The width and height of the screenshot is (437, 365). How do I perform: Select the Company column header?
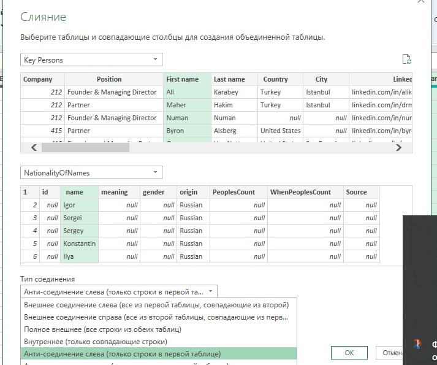[43, 79]
